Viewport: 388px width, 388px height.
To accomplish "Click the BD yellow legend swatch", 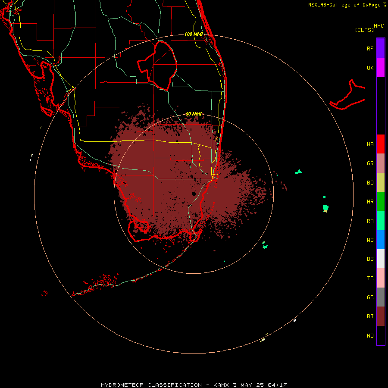I will 381,182.
